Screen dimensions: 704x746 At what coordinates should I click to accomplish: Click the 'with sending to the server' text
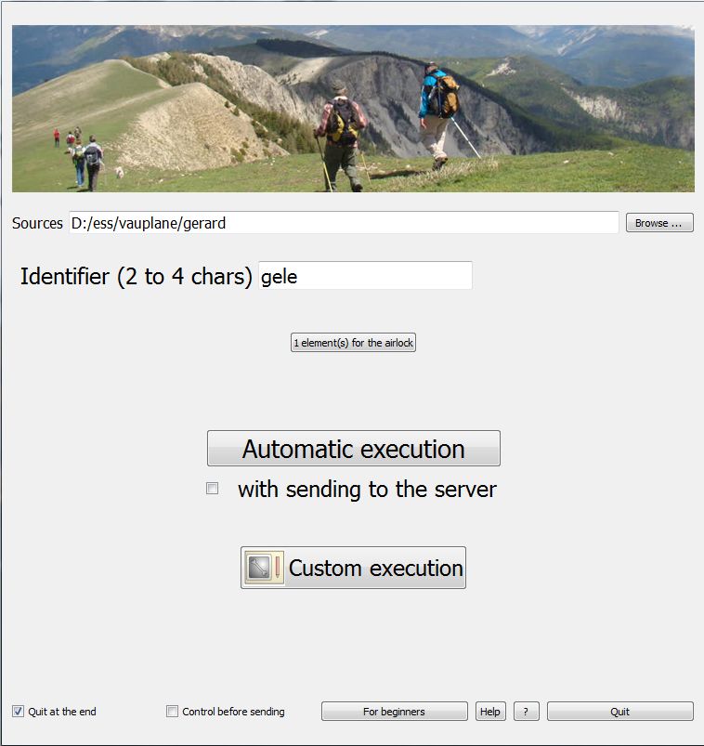click(x=367, y=490)
